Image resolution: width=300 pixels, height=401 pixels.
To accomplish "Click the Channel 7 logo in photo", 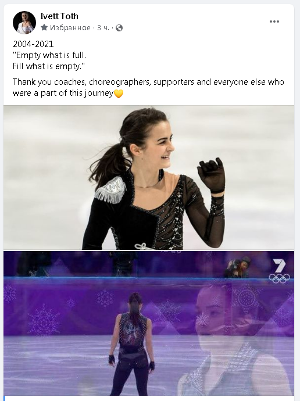I will (279, 266).
